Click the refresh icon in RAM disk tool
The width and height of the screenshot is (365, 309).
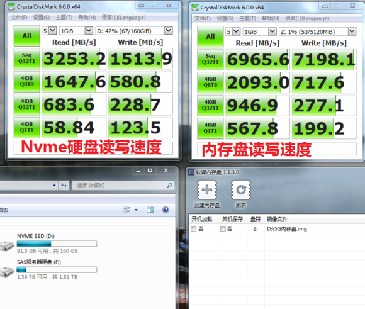coord(241,190)
